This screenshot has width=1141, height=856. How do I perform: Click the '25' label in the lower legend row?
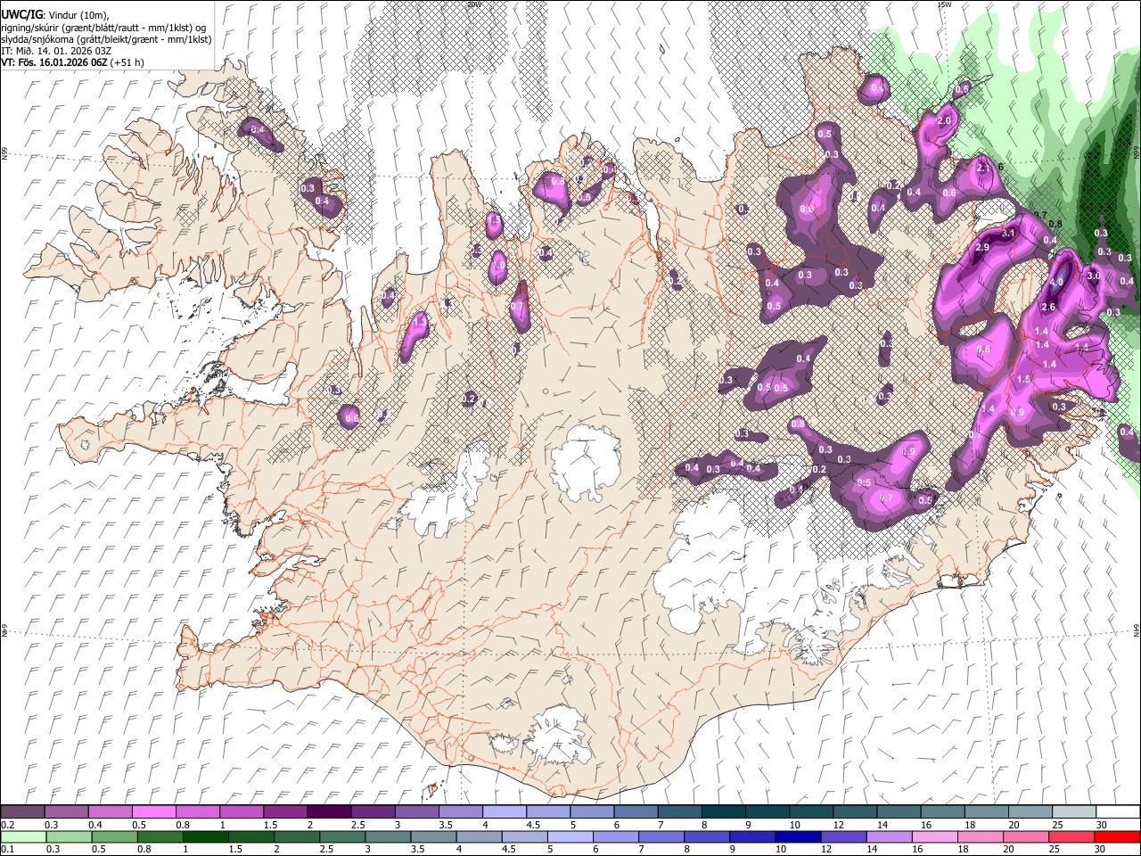point(1055,850)
